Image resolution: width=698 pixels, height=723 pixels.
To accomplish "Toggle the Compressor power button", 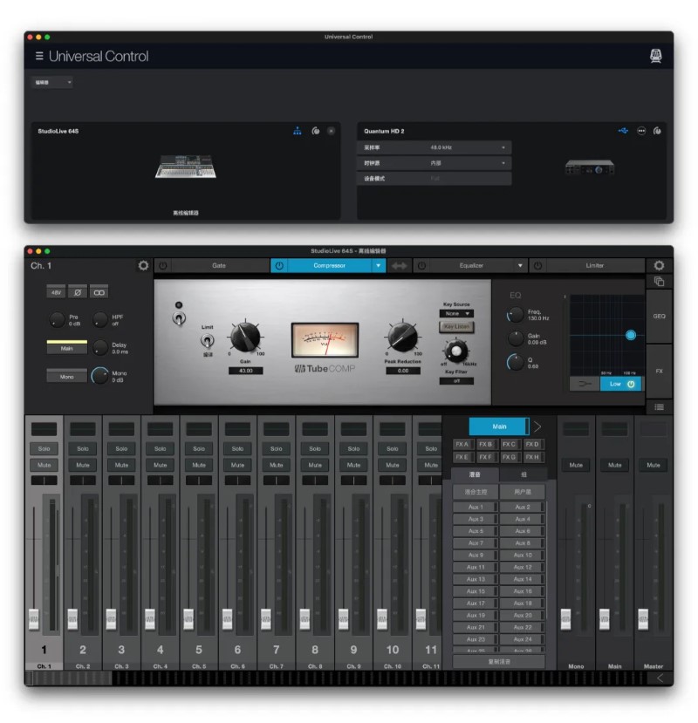I will (279, 266).
